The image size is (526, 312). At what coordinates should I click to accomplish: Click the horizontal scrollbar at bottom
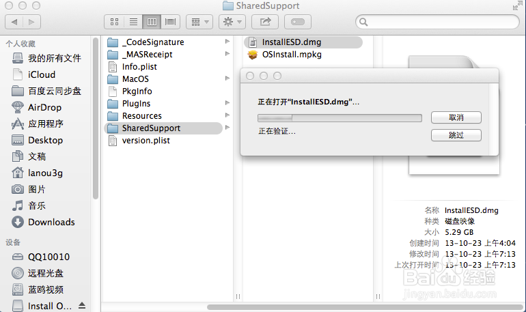tap(365, 307)
